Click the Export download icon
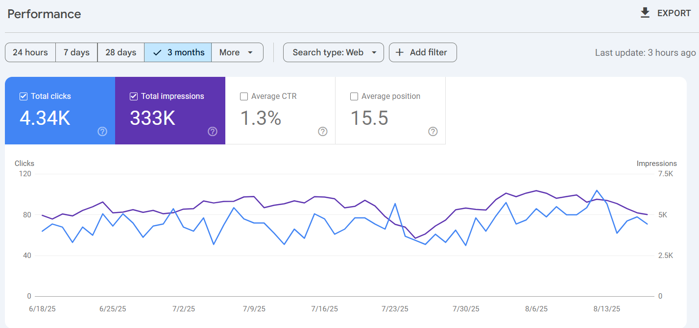The height and width of the screenshot is (328, 699). [646, 13]
